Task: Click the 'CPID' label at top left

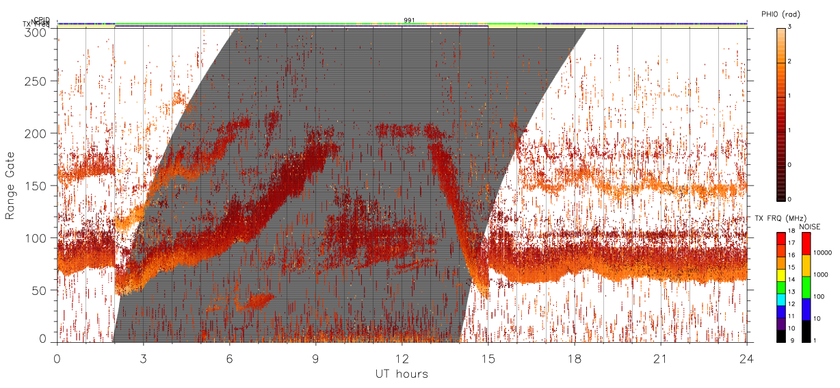Action: tap(41, 20)
